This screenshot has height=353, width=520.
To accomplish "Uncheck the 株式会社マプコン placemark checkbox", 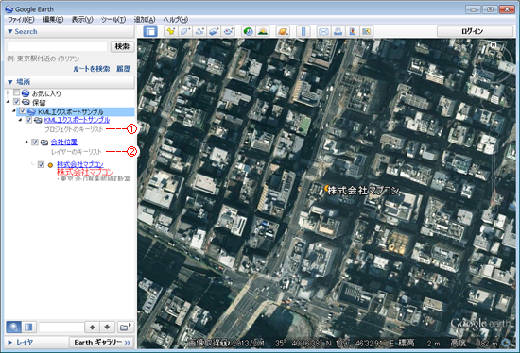I will click(41, 164).
